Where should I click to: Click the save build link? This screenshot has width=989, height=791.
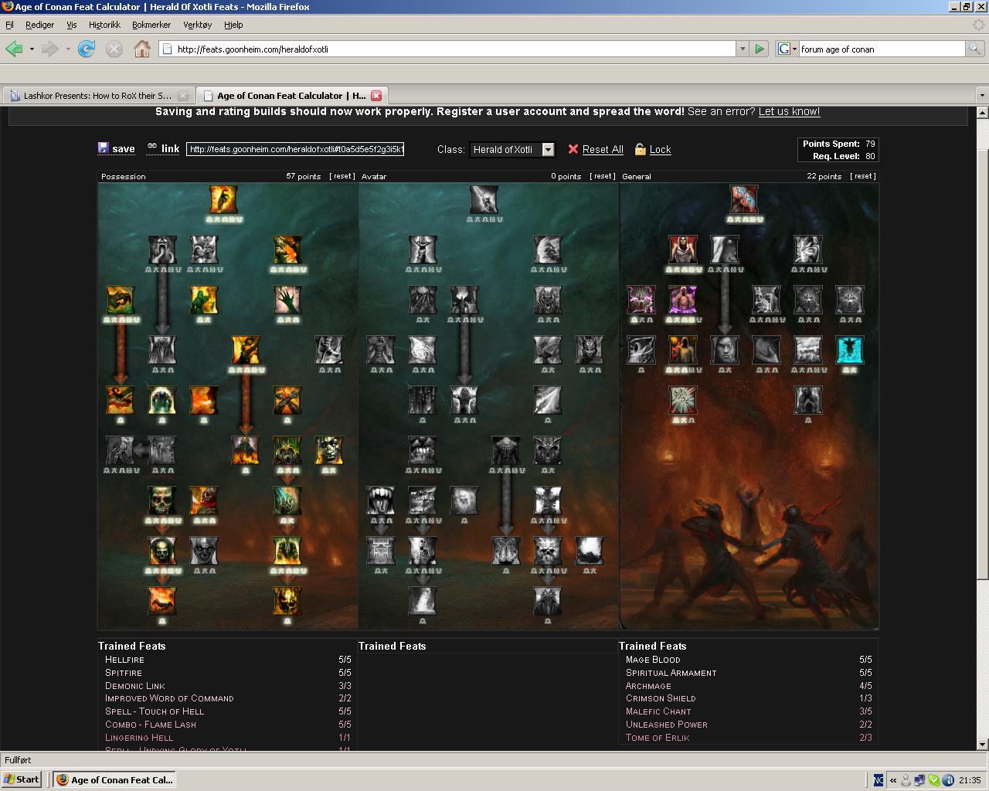tap(117, 148)
